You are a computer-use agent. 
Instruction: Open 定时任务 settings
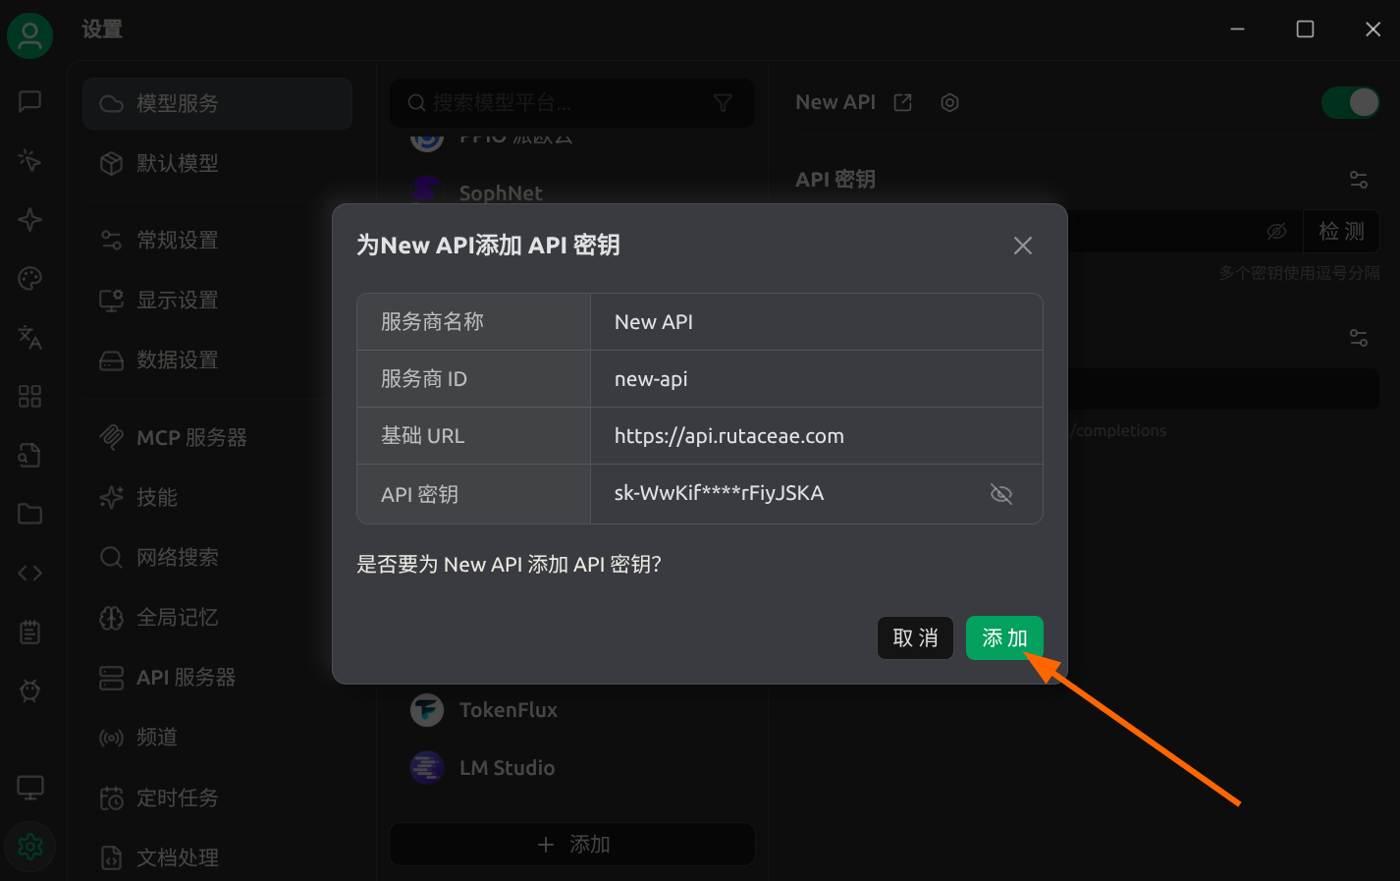[217, 798]
